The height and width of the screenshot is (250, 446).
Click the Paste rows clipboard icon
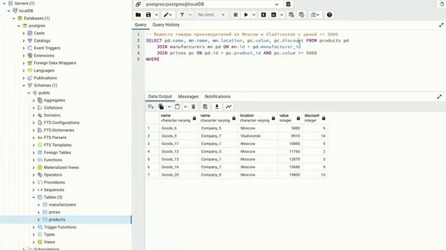177,106
